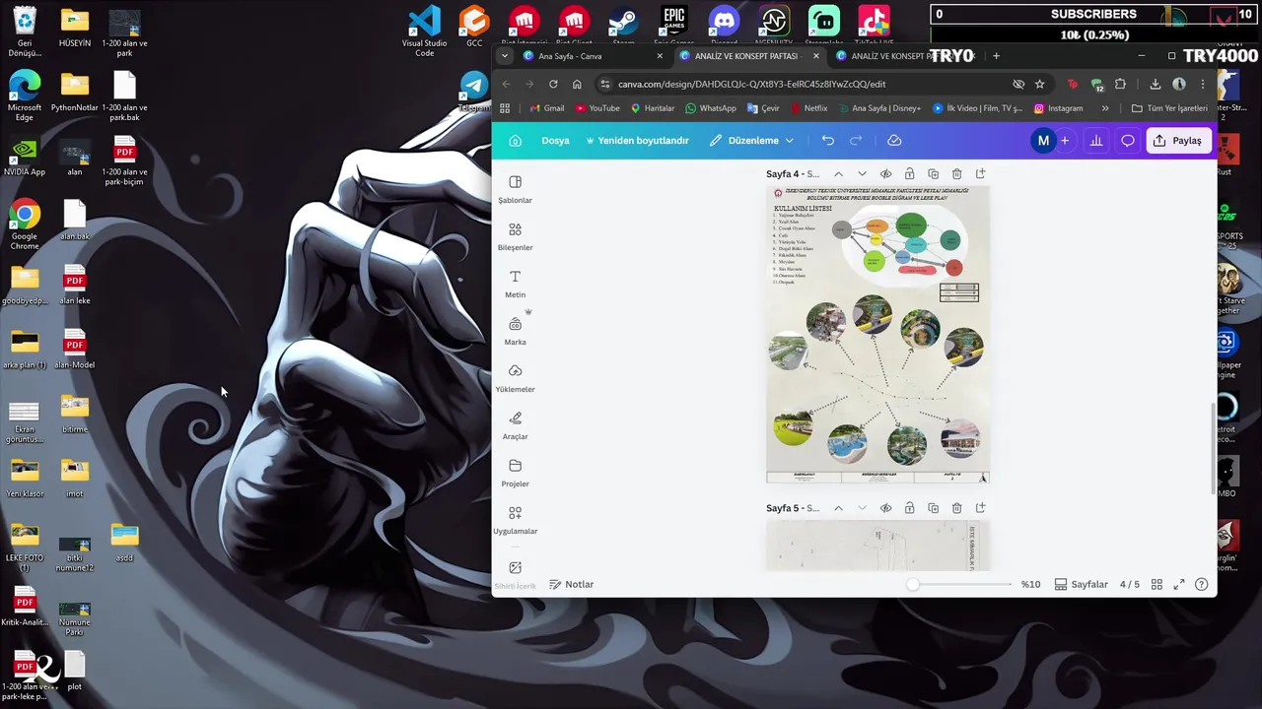
Task: Enter fullscreen presentation mode
Action: tap(1179, 585)
